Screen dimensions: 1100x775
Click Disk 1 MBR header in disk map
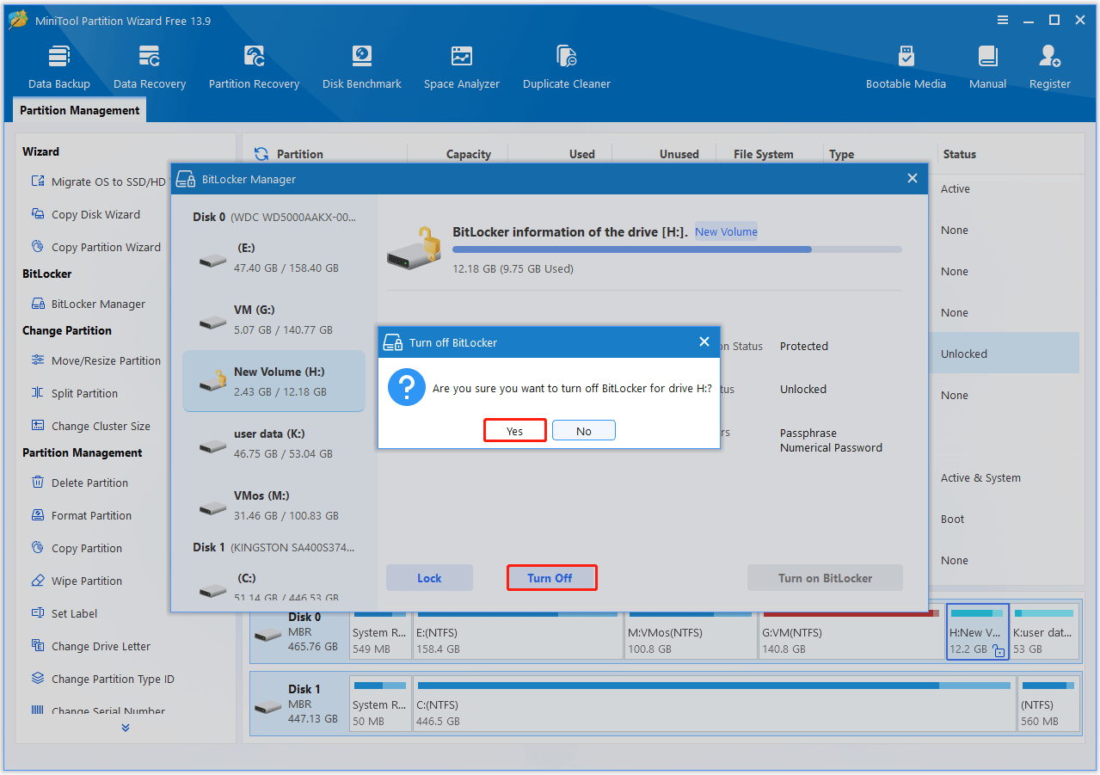pos(299,704)
